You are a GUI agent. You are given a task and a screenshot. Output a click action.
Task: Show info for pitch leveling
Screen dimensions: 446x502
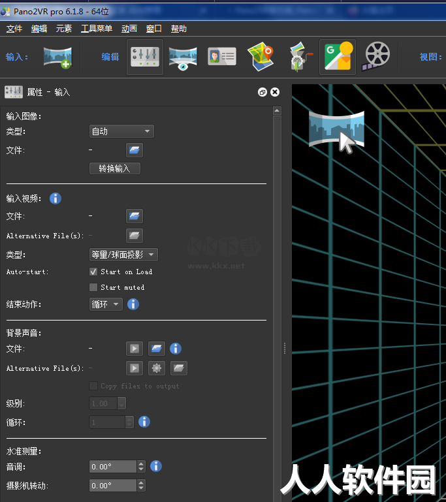coord(156,466)
